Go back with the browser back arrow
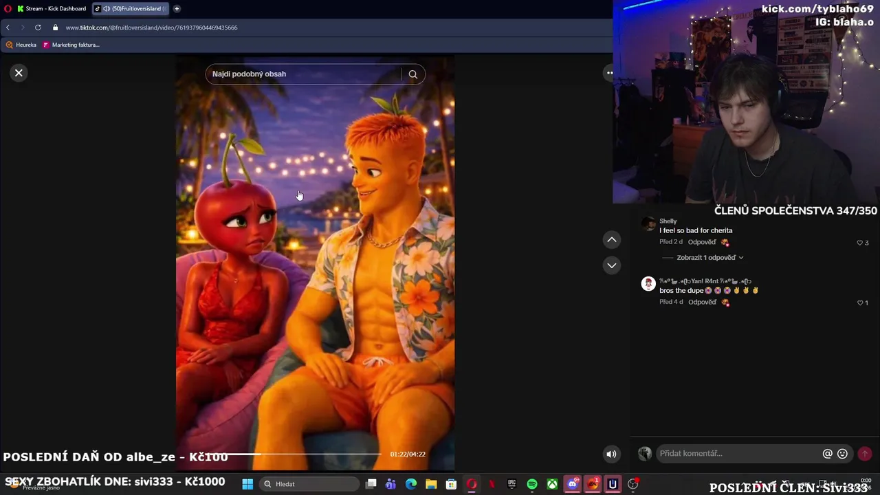 8,27
